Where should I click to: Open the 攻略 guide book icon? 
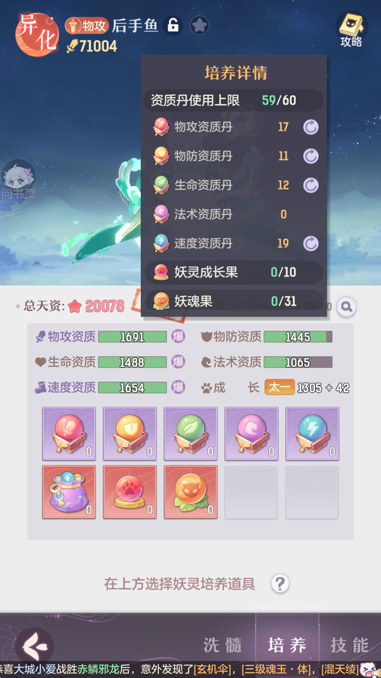[x=351, y=29]
